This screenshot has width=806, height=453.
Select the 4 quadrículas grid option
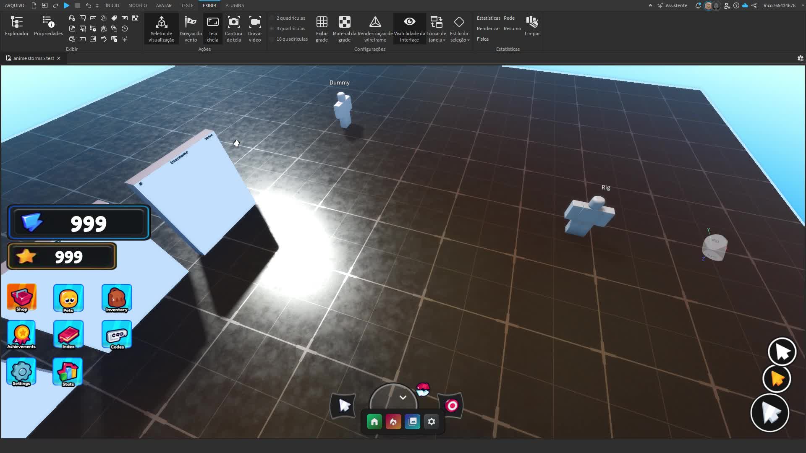pos(287,29)
